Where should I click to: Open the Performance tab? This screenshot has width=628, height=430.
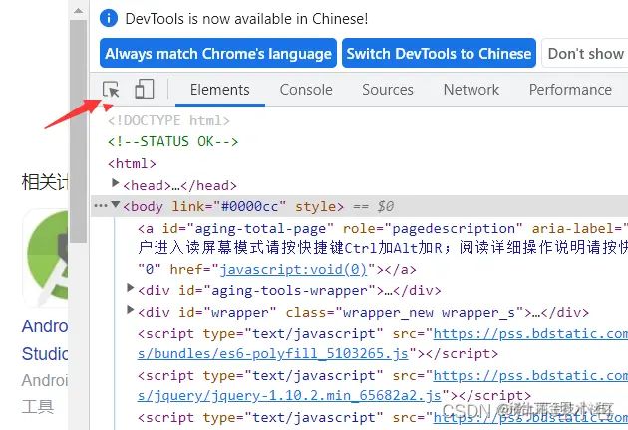tap(570, 90)
